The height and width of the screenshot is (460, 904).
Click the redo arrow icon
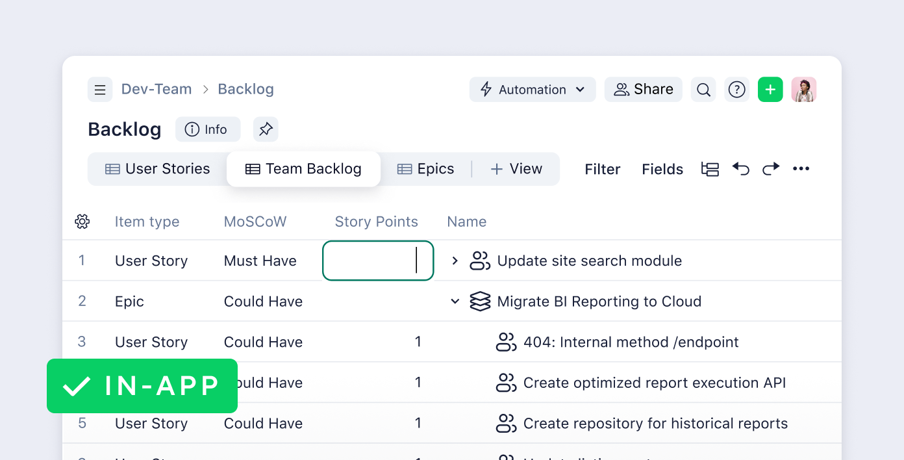click(x=771, y=169)
